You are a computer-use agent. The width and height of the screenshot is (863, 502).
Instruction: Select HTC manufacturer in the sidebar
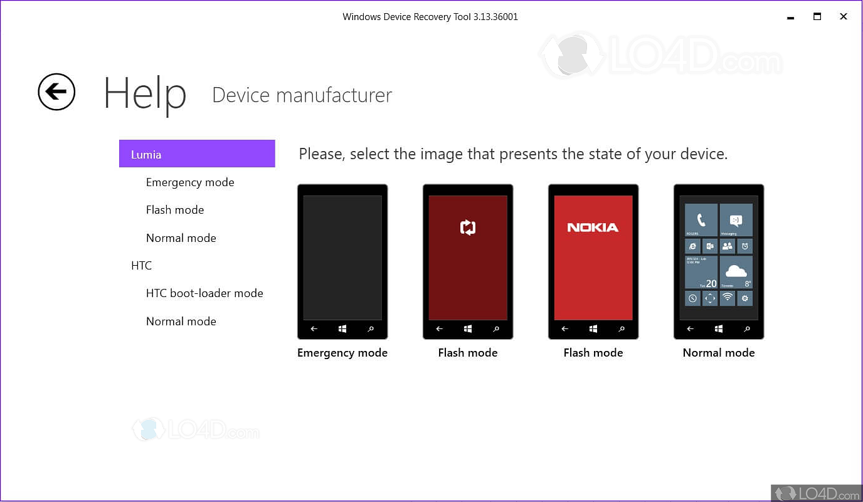pos(142,266)
